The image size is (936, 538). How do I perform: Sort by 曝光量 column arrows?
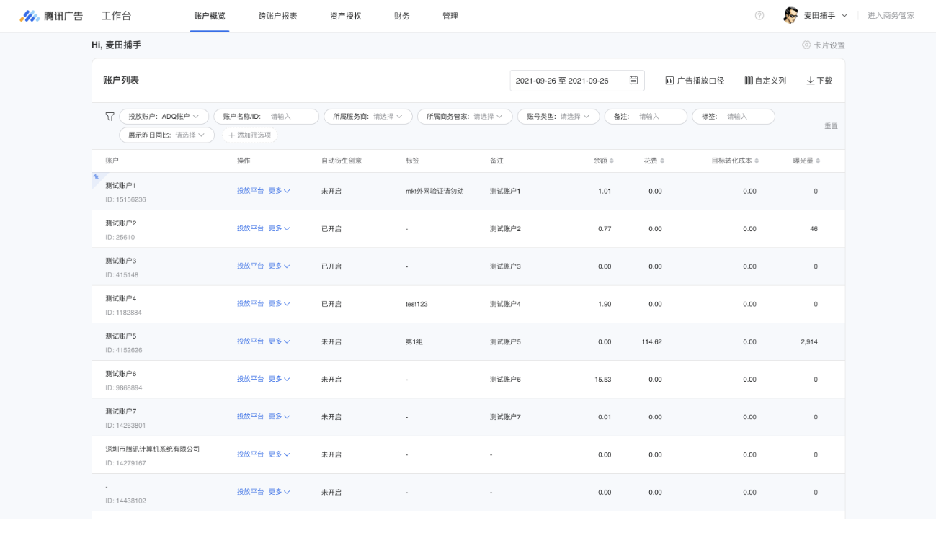818,161
